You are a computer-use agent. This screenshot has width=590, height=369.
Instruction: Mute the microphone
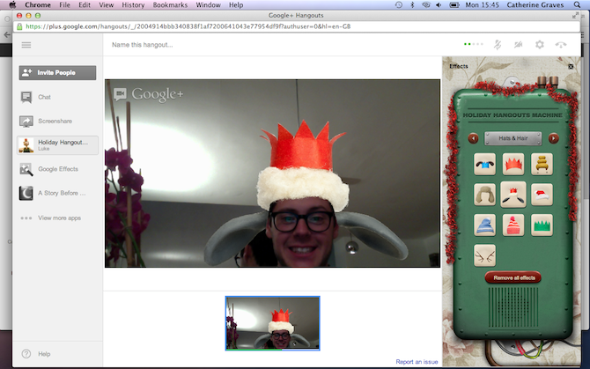(498, 45)
